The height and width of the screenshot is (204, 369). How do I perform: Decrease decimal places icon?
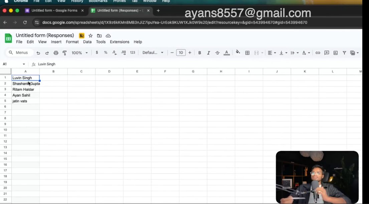[114, 53]
